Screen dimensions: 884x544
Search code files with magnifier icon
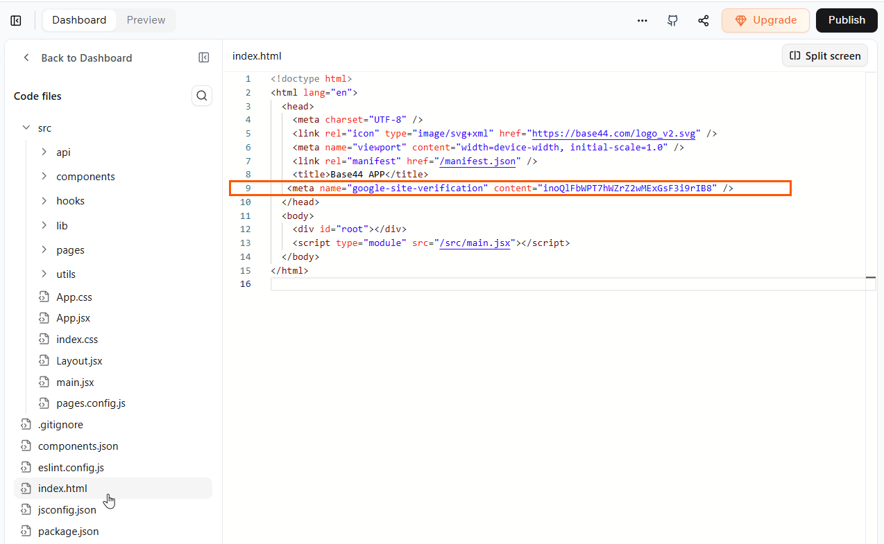click(x=202, y=96)
